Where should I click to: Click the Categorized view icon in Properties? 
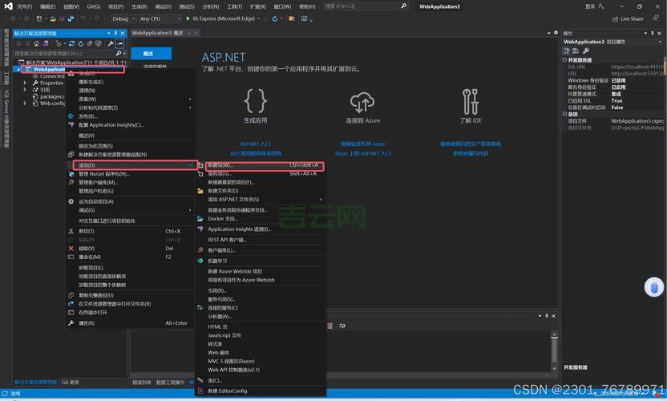click(x=567, y=51)
